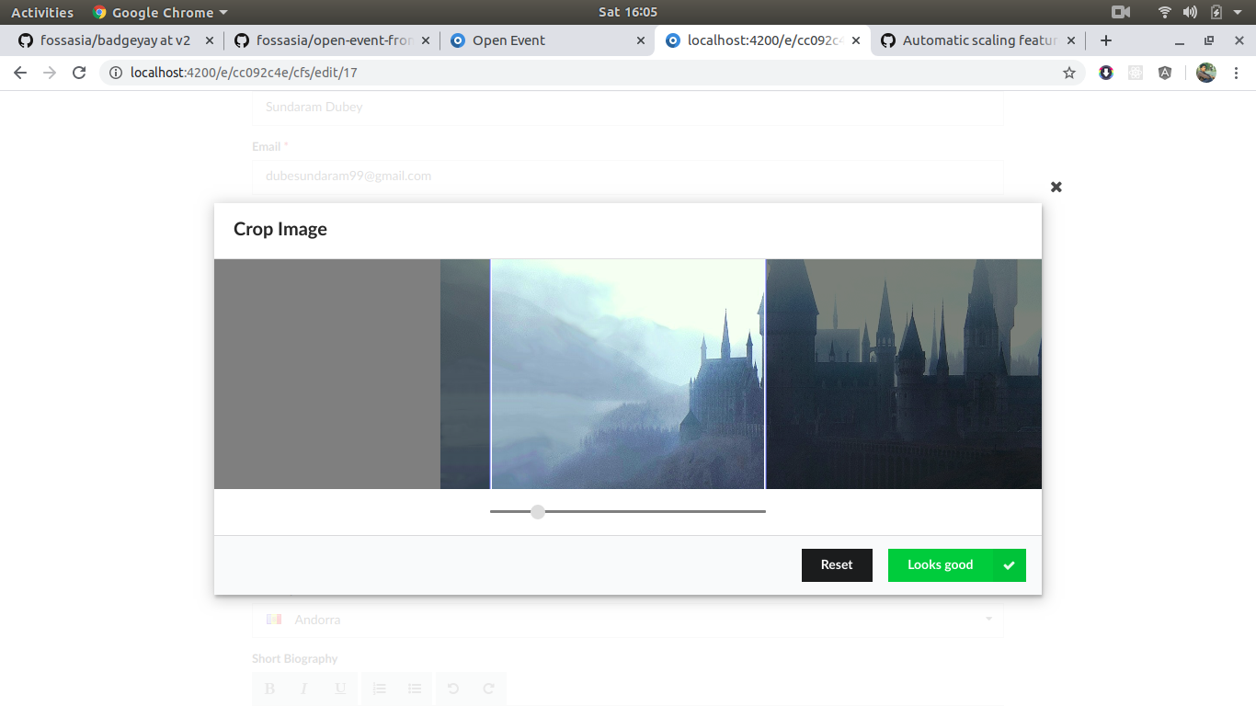Open Google Chrome application menu
1256x706 pixels.
pos(160,12)
